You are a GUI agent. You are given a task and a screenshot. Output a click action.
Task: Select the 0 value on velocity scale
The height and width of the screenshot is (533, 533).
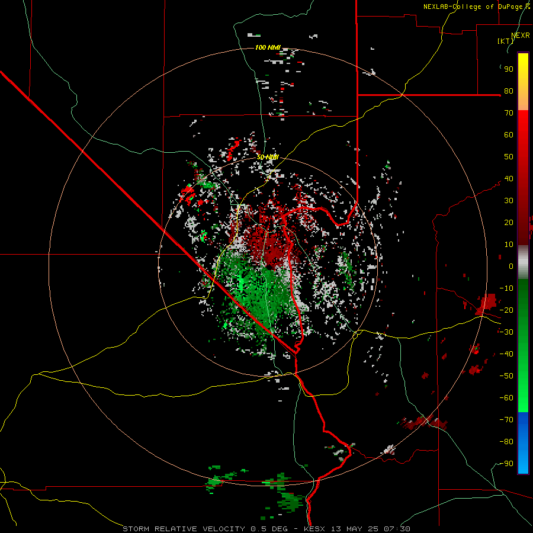coord(511,266)
